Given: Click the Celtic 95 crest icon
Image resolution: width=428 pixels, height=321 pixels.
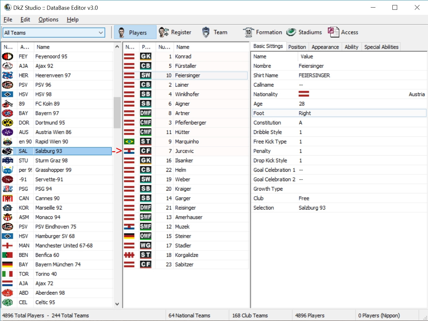Looking at the screenshot, I should pyautogui.click(x=8, y=302).
